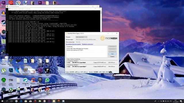The height and width of the screenshot is (103, 184).
Task: Click the Справка help button in NiceHash
Action: point(112,57)
